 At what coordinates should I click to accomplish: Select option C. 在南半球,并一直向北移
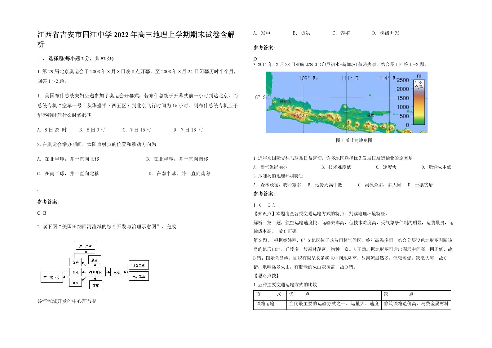click(68, 174)
